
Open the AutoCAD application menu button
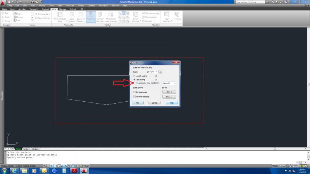pos(3,3)
